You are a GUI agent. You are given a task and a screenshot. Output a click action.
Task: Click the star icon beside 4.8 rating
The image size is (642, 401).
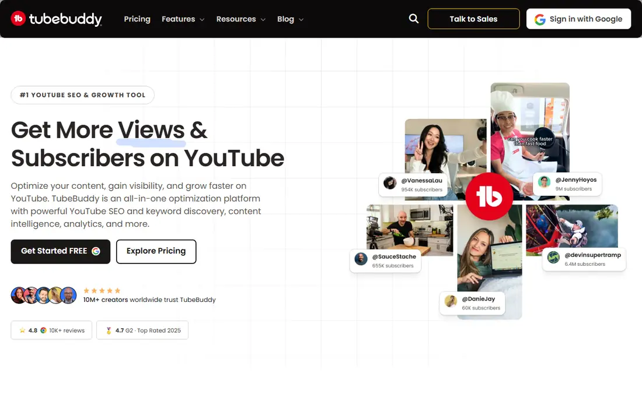pyautogui.click(x=23, y=330)
